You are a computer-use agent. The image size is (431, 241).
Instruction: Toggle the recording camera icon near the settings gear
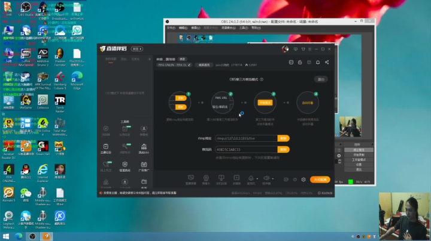click(286, 180)
